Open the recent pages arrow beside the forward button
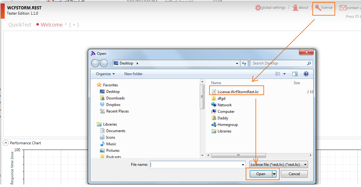The height and width of the screenshot is (187, 361). pos(110,63)
